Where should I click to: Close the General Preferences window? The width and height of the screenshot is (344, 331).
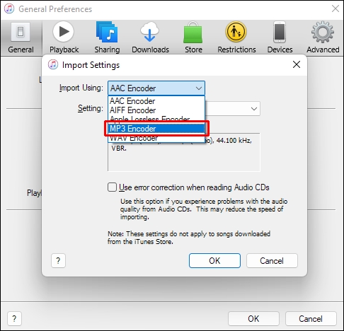(x=336, y=8)
